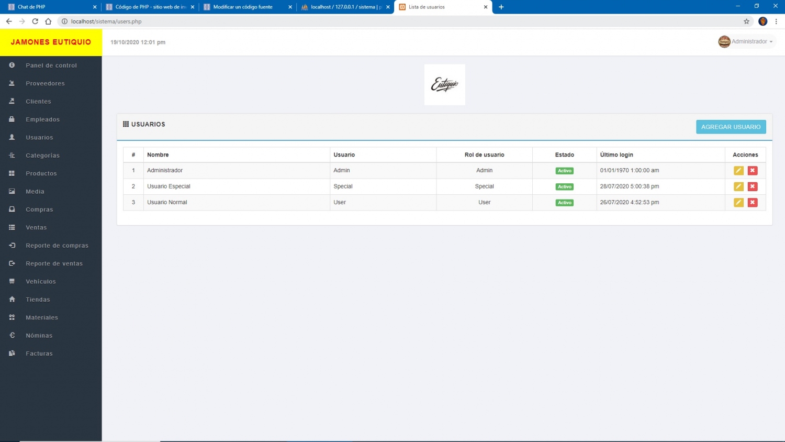Close the Lista de usuarios tab
The image size is (785, 442).
coord(486,7)
